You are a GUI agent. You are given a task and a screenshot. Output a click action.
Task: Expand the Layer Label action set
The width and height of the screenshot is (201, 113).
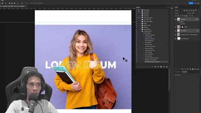(x=140, y=12)
